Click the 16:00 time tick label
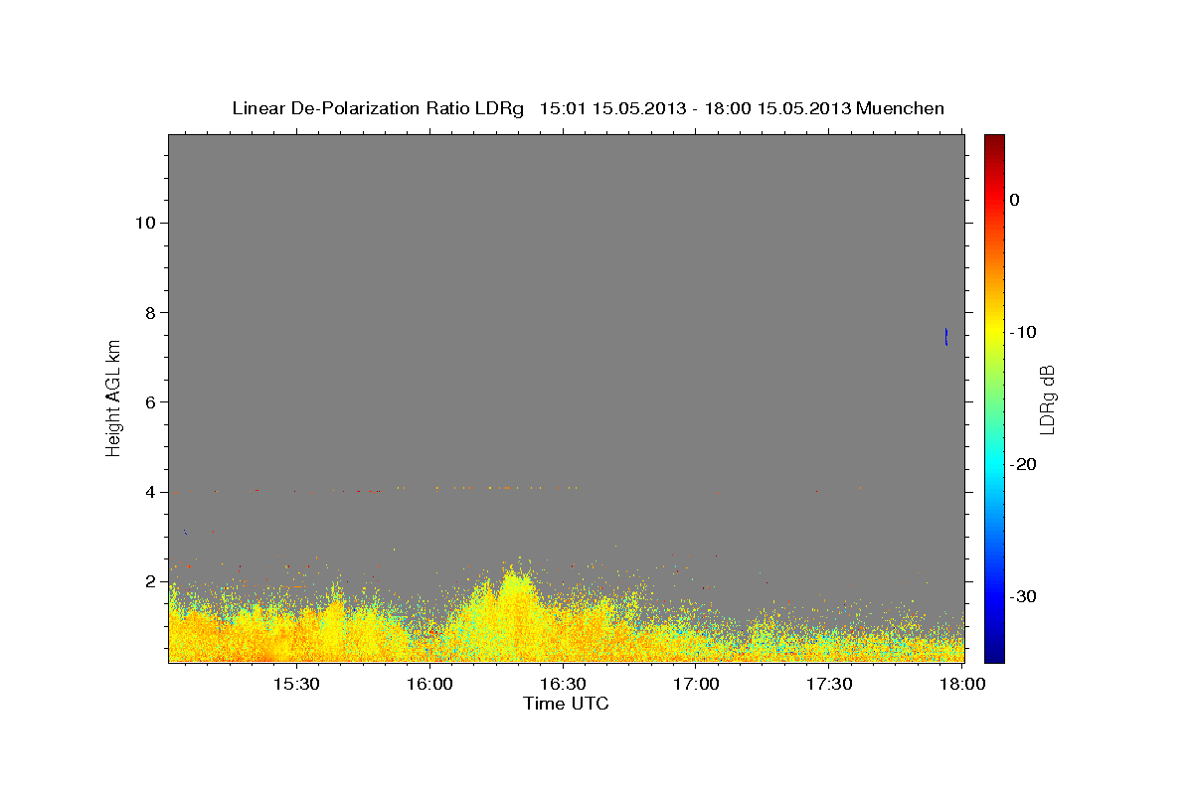Viewport: 1193px width, 795px height. 430,685
